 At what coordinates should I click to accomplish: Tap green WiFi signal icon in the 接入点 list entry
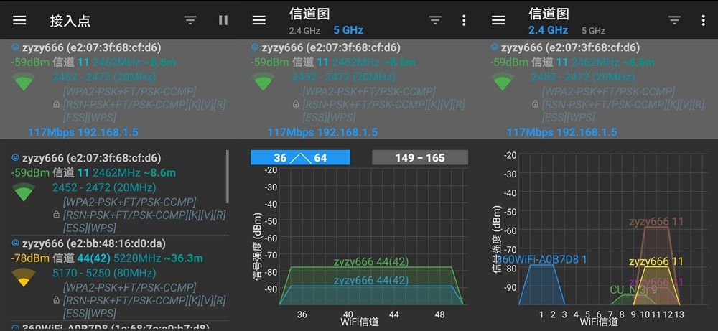click(24, 191)
